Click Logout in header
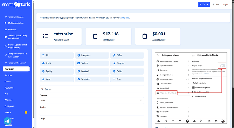The height and width of the screenshot is (128, 234). pyautogui.click(x=226, y=4)
